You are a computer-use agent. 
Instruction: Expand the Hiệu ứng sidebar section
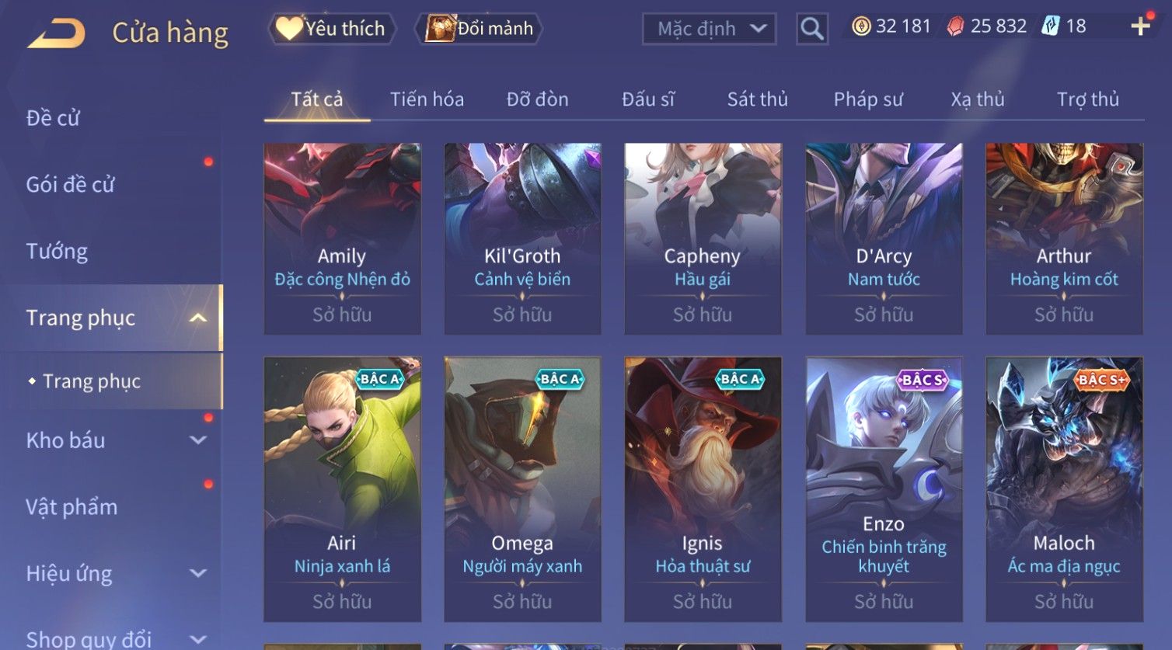(198, 573)
